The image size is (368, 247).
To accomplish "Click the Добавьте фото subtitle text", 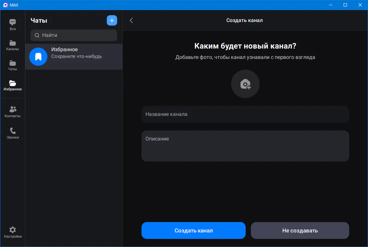I will [x=245, y=57].
